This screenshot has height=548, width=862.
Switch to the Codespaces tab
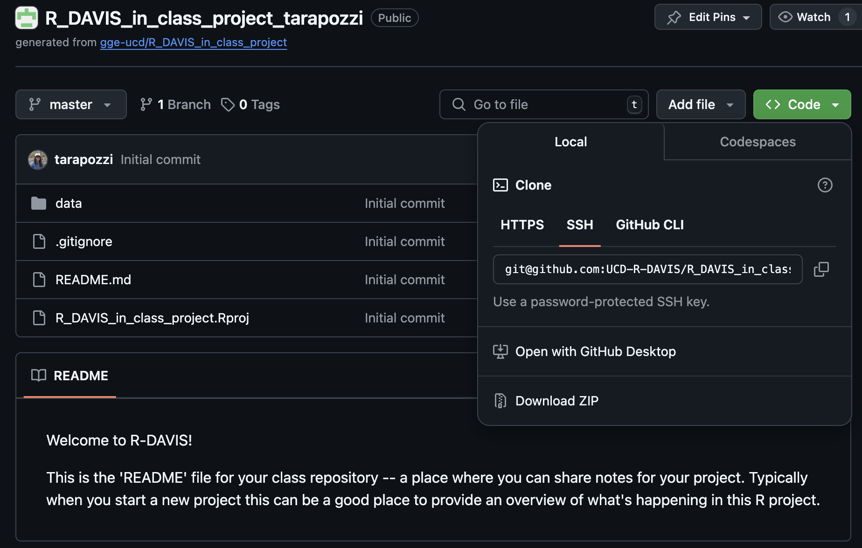pos(758,142)
